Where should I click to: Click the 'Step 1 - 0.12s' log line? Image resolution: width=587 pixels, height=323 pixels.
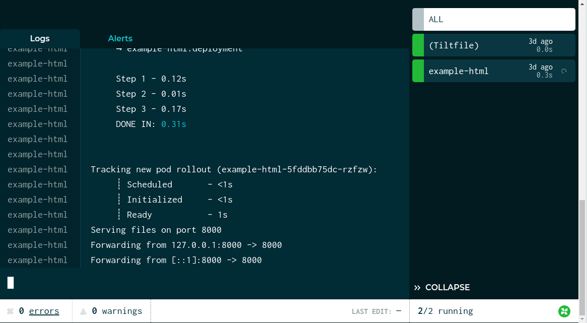click(x=151, y=79)
